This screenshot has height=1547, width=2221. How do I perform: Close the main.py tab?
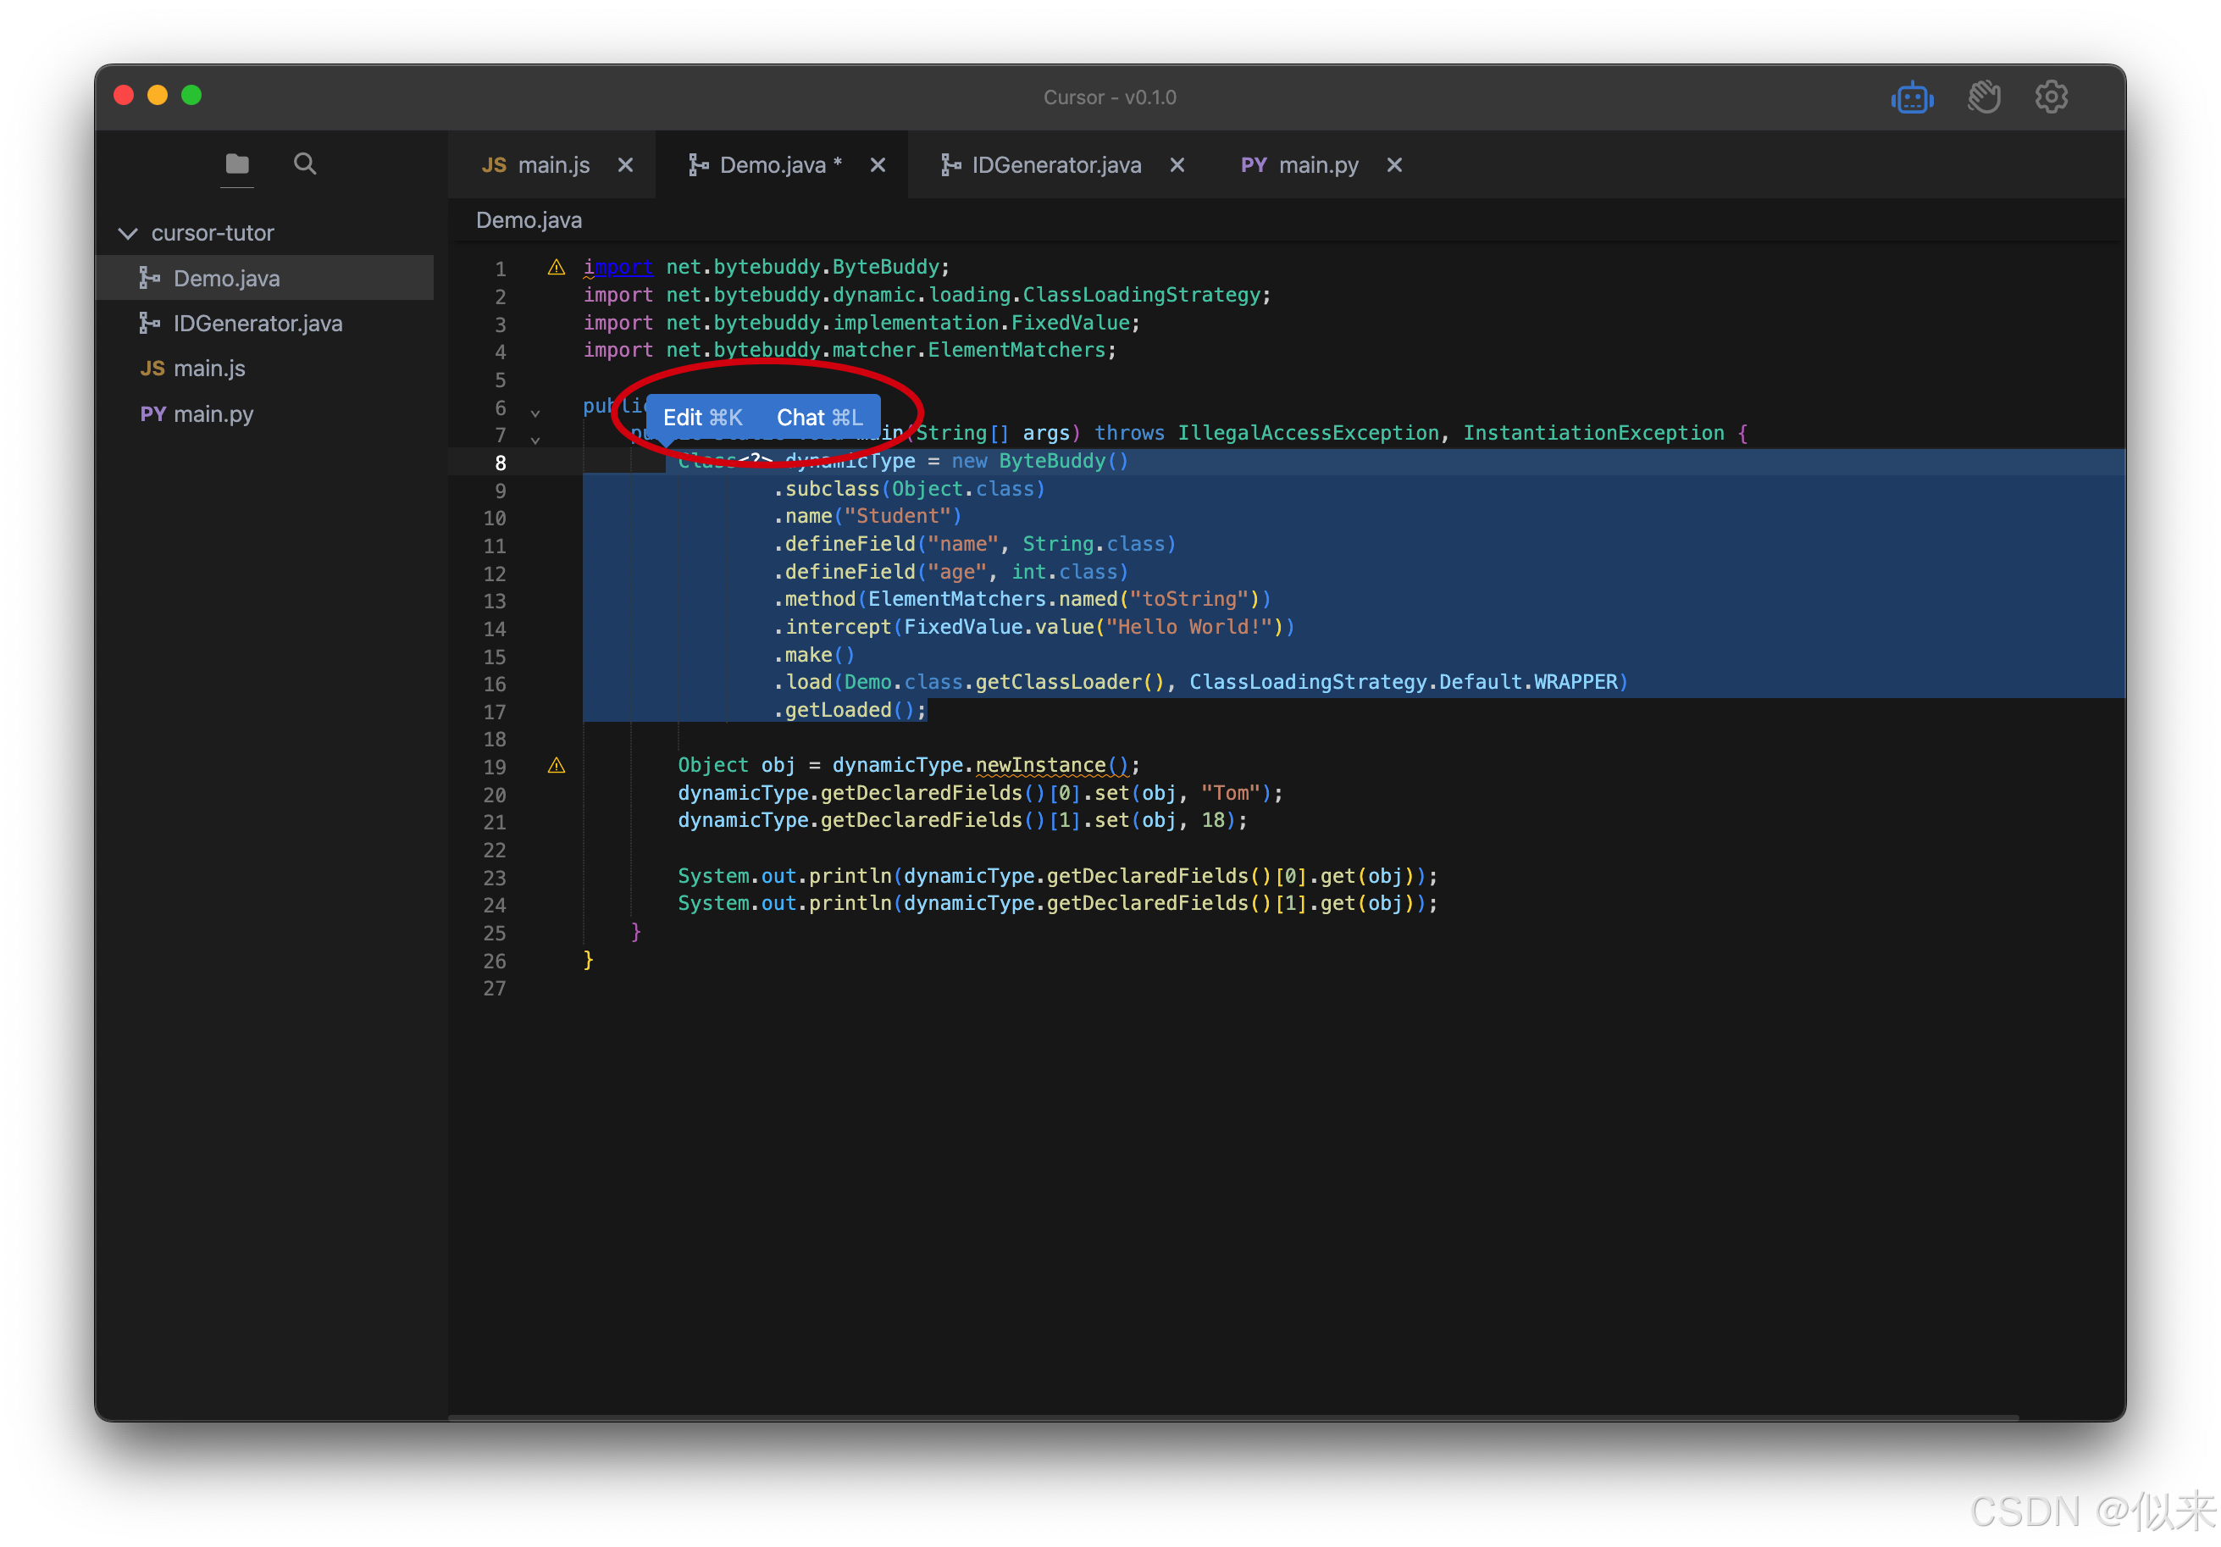coord(1394,165)
